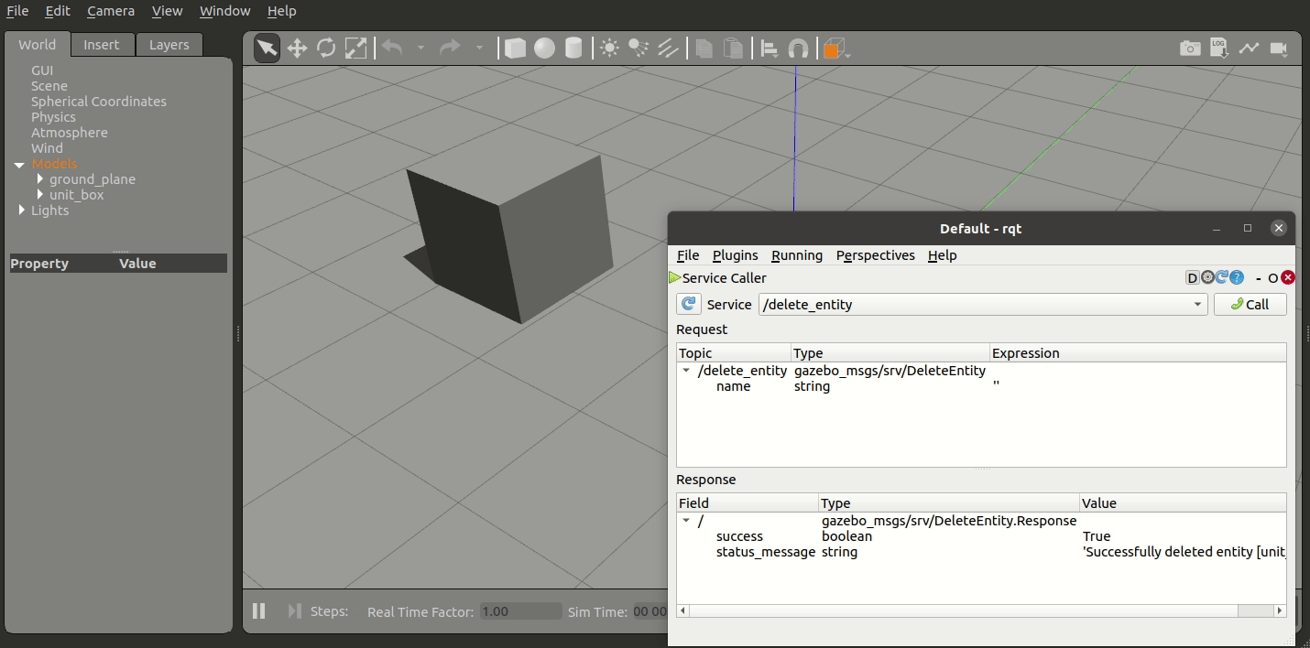Select Scene in world tree
The height and width of the screenshot is (648, 1310).
click(49, 86)
